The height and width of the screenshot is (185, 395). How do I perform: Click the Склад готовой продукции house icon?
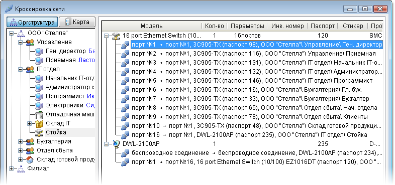click(x=30, y=159)
